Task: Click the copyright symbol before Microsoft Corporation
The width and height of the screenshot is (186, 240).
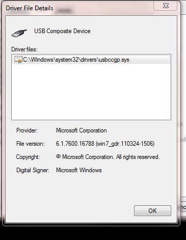Action: coord(58,156)
